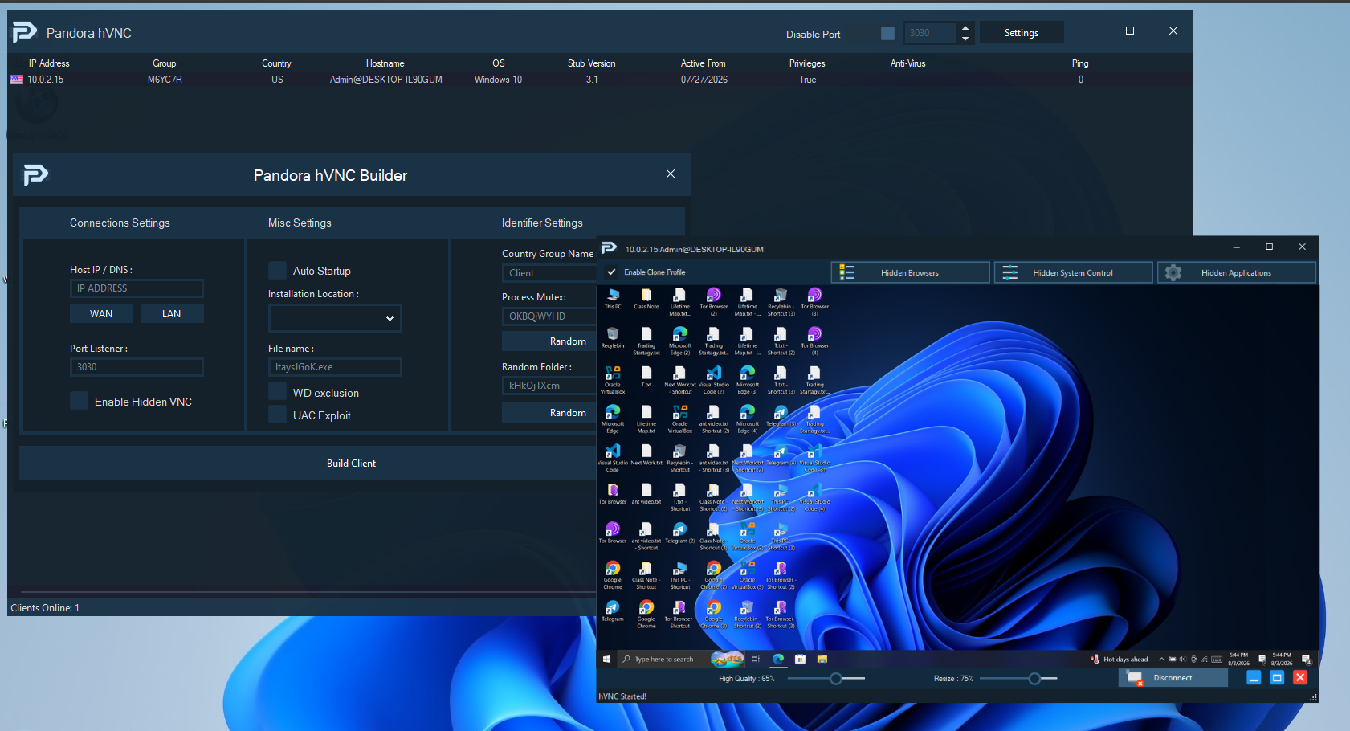Screen dimensions: 1350x731
Task: Focus the Host IP / DNS input field
Action: pos(137,288)
